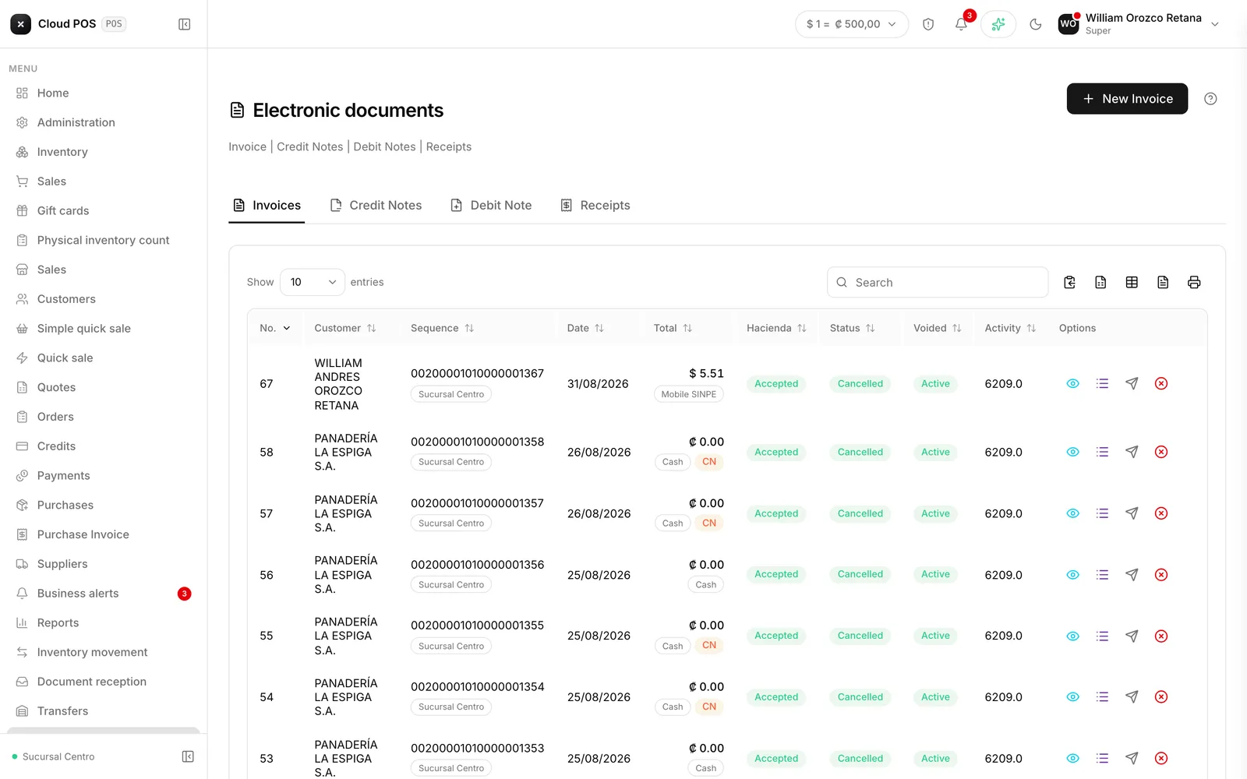Switch to the Debit Note tab

pos(491,206)
